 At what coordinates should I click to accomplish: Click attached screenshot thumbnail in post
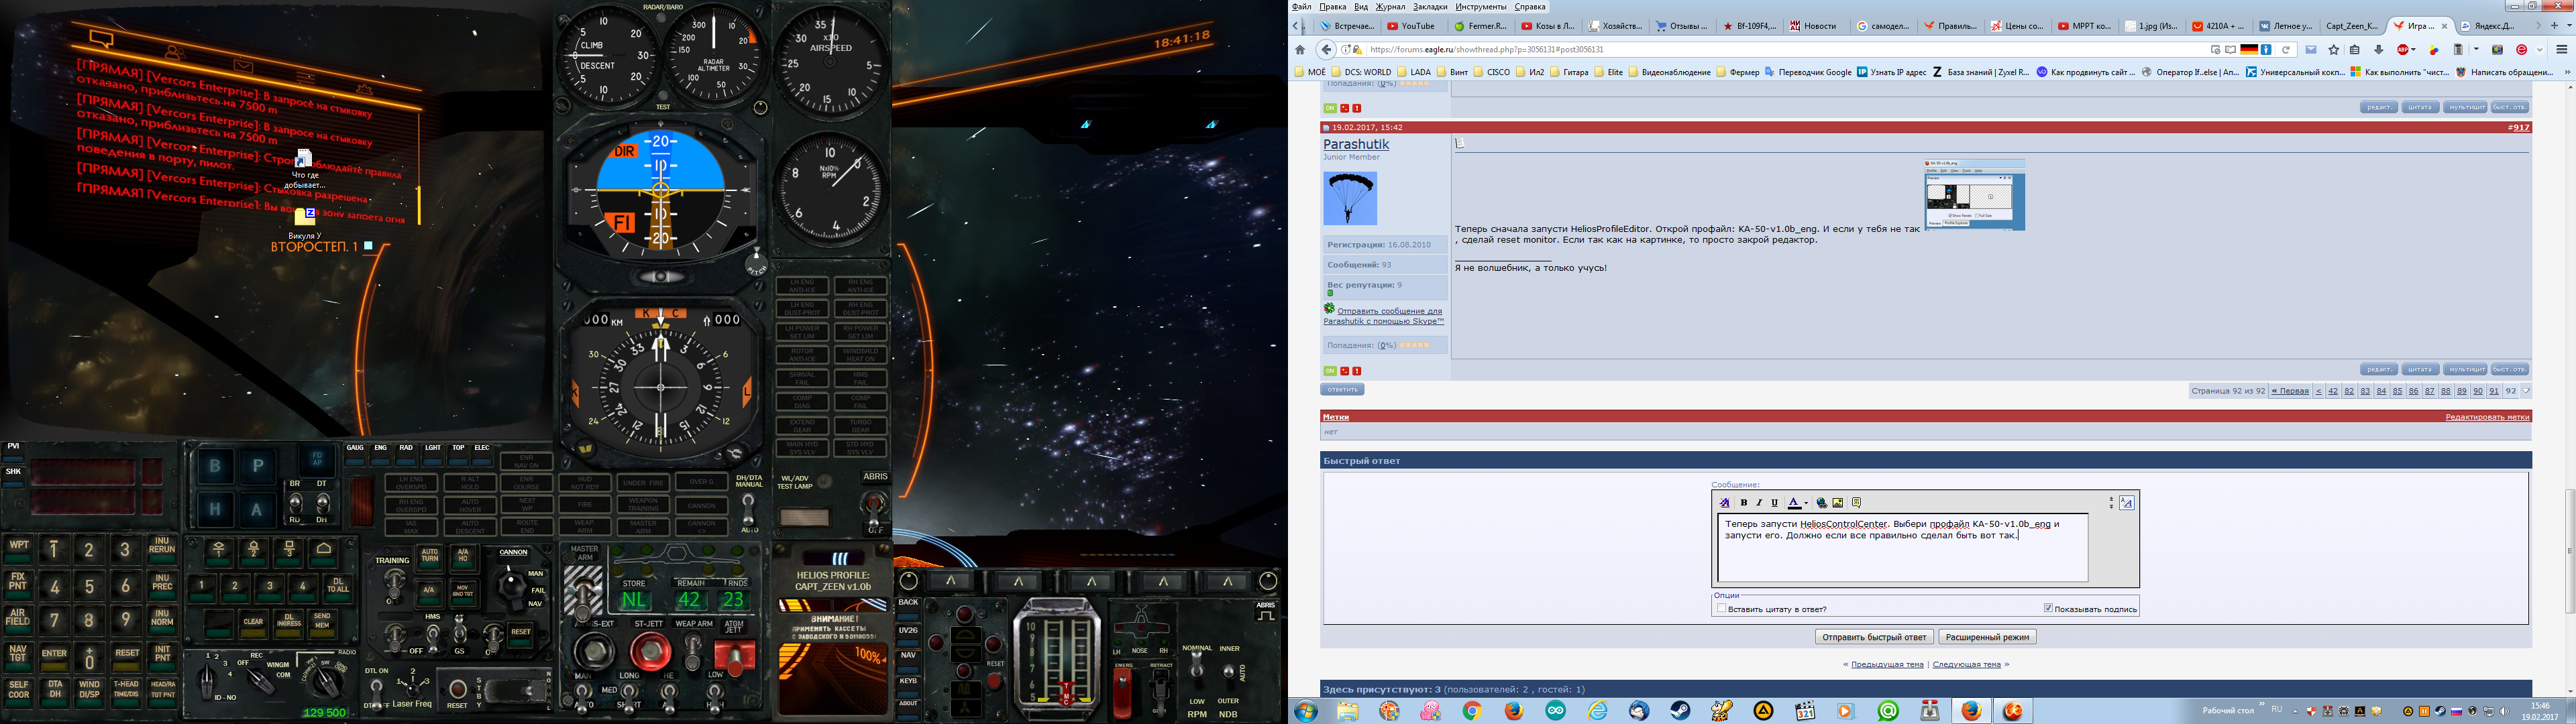pyautogui.click(x=1975, y=195)
